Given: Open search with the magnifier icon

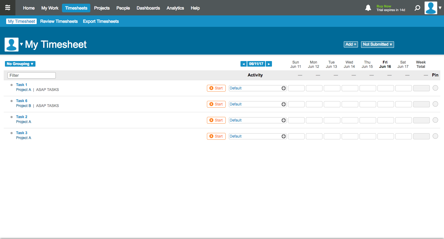Looking at the screenshot, I should (x=417, y=8).
